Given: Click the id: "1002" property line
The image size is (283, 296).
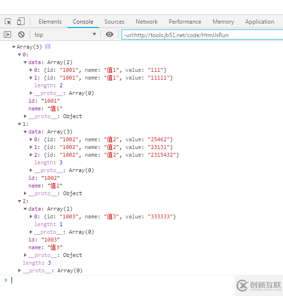Looking at the screenshot, I should [44, 178].
